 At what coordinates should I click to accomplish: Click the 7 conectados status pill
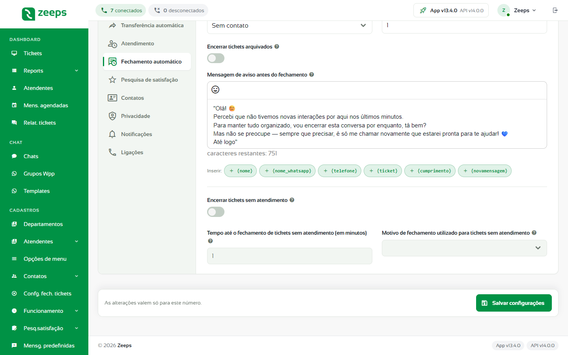pos(121,10)
